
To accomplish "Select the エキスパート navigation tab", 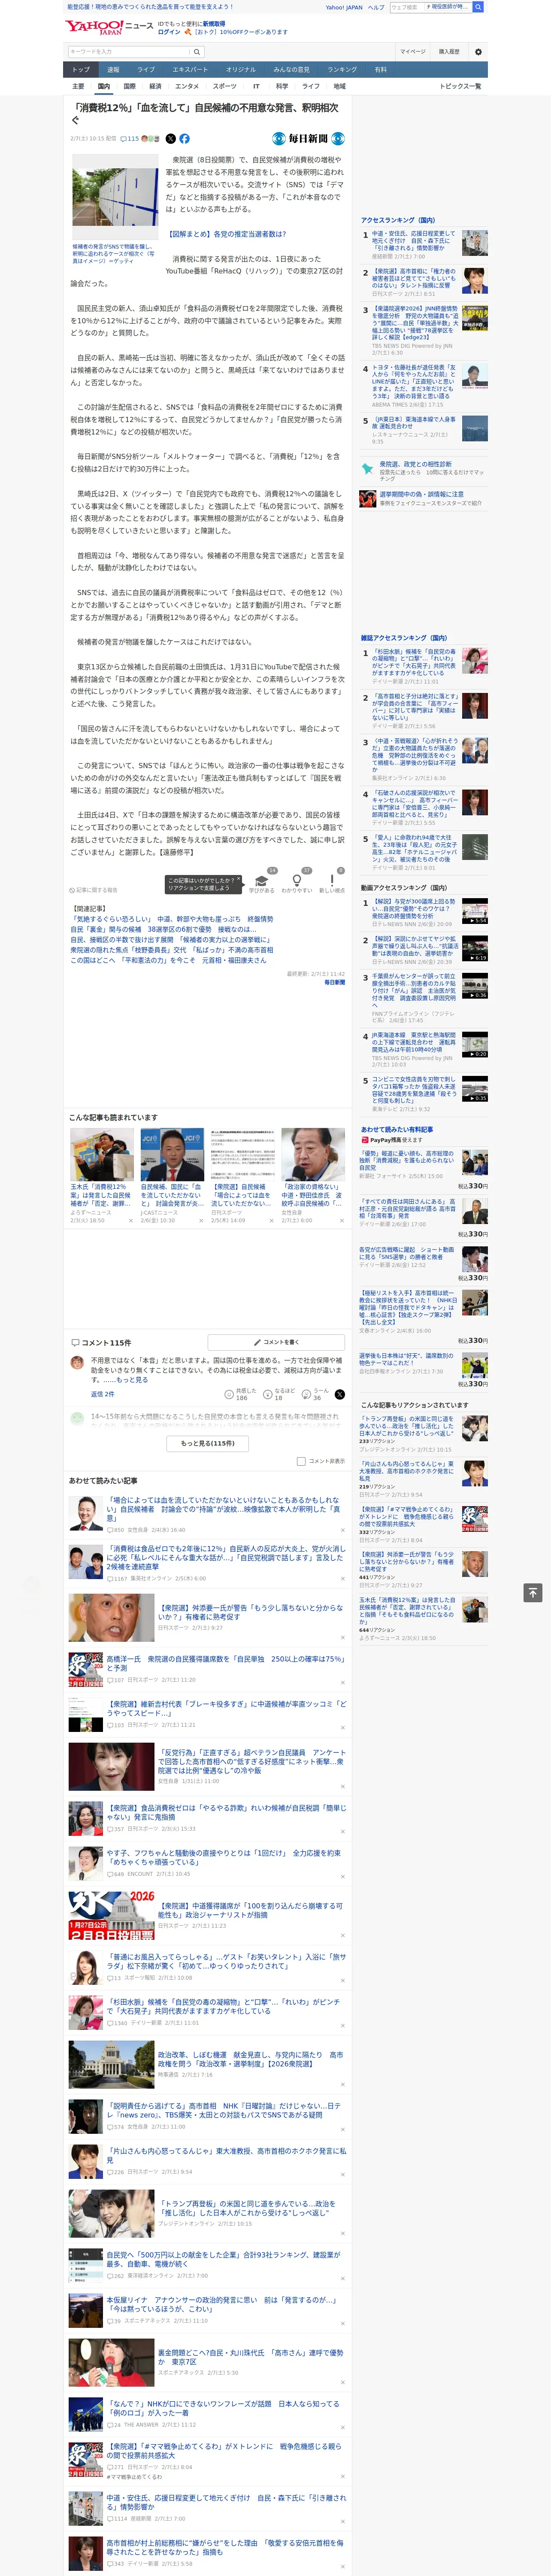I will point(190,70).
